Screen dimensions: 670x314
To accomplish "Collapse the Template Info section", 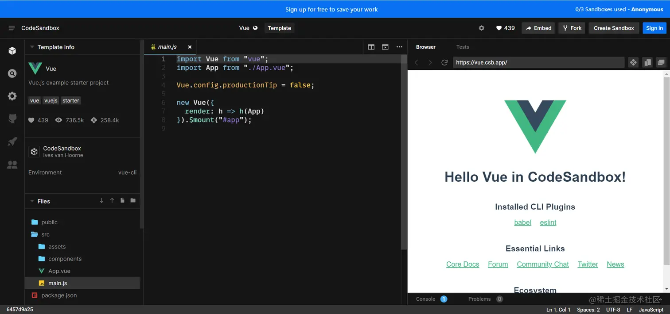I will pos(32,47).
